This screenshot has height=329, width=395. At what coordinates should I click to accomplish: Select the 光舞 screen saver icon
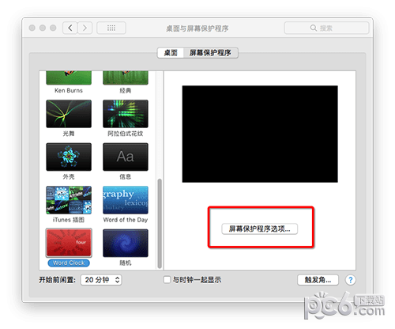[x=69, y=114]
